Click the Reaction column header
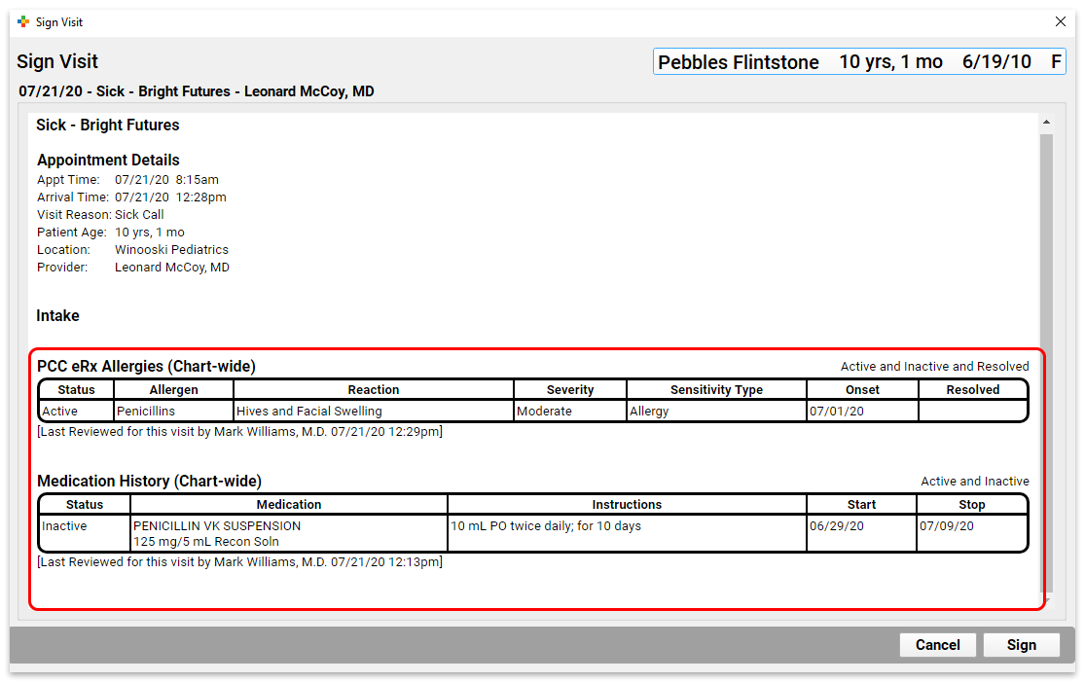 (x=374, y=389)
